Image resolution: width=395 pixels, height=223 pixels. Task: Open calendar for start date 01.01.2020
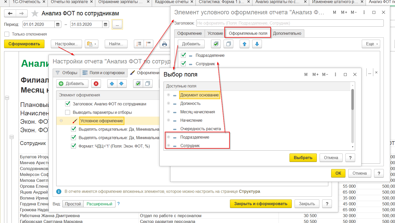(58, 24)
